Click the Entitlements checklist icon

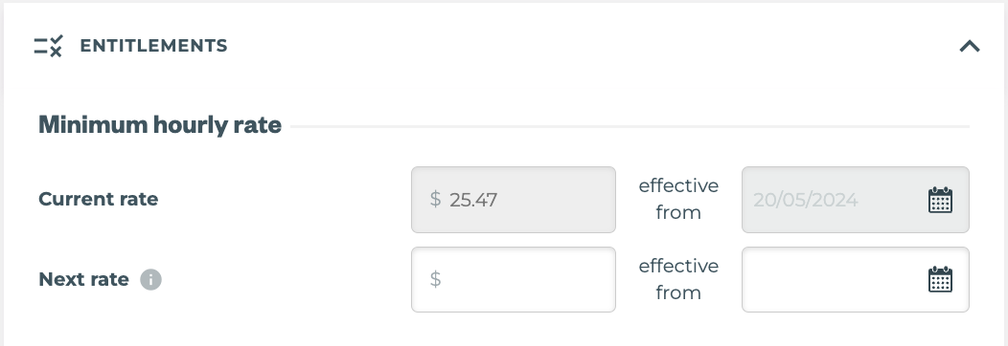(x=48, y=46)
